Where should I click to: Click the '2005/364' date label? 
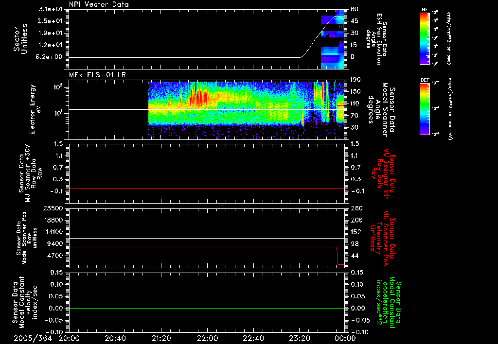click(x=33, y=338)
